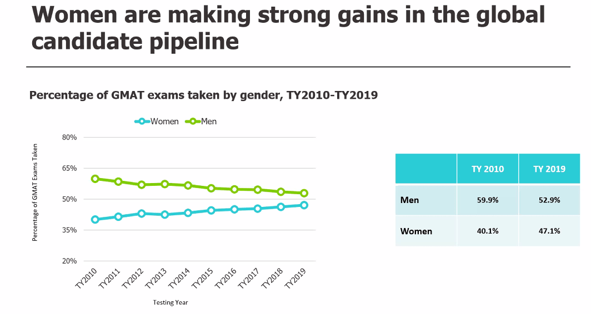The width and height of the screenshot is (591, 314).
Task: Select the Women row label in table
Action: coord(416,231)
